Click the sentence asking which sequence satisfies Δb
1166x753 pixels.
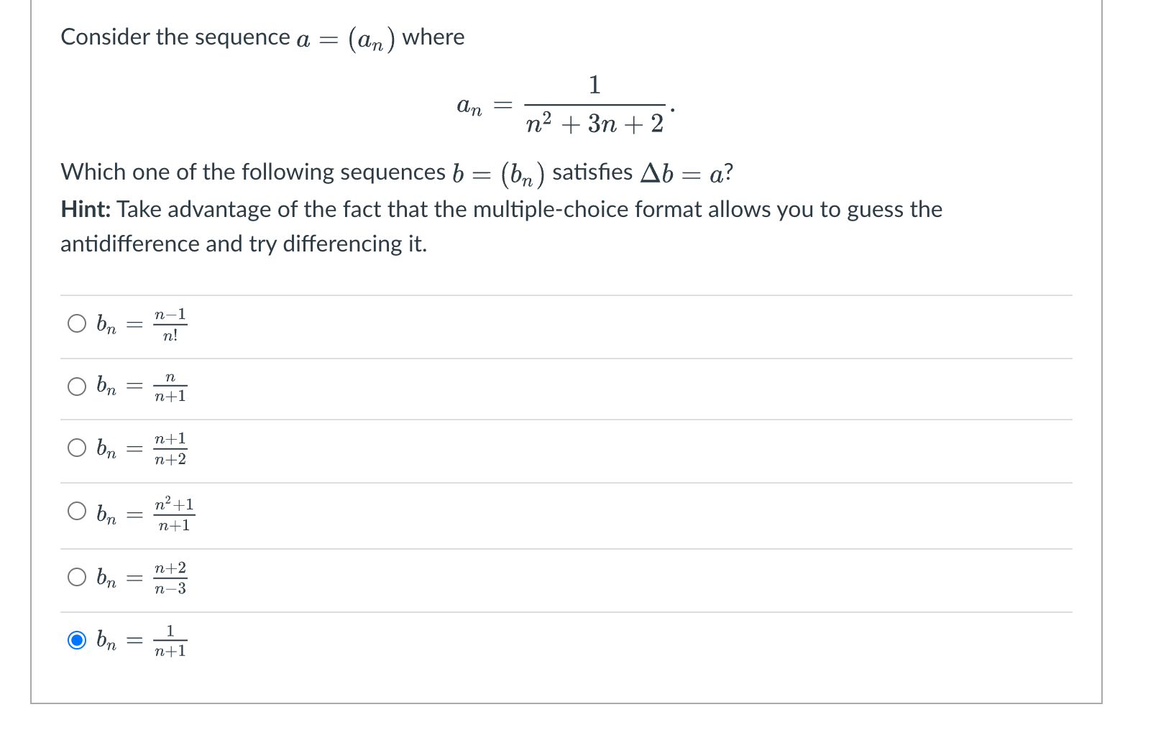click(397, 172)
